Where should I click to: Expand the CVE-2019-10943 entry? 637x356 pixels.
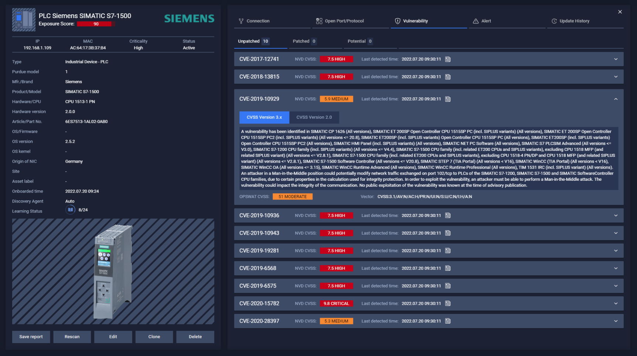click(616, 233)
